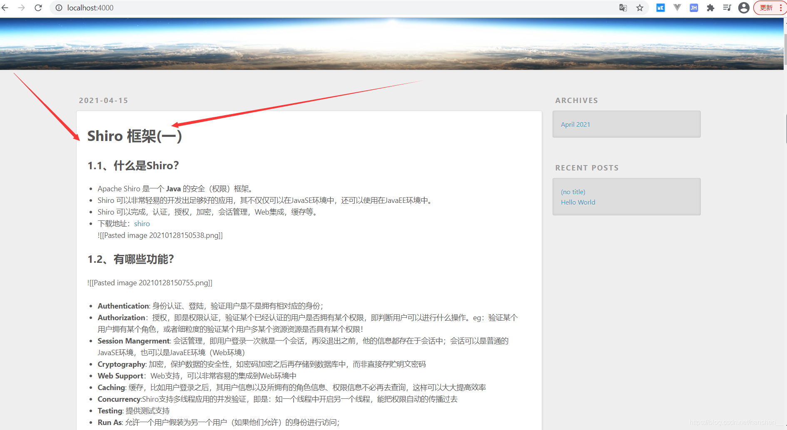Bookmark this page with the star icon
Screen dimensions: 787x430
pos(640,8)
